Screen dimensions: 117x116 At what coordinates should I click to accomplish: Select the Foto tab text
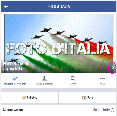pyautogui.click(x=90, y=98)
